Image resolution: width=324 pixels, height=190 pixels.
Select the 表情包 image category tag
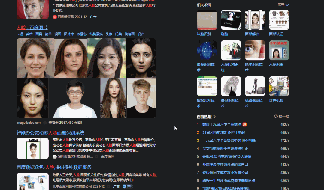coord(82,34)
